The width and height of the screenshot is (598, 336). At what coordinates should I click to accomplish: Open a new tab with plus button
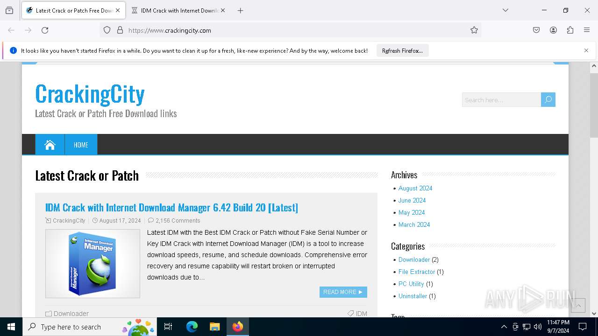coord(240,10)
